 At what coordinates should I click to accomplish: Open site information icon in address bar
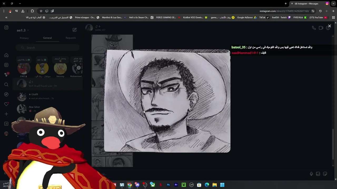pos(313,11)
